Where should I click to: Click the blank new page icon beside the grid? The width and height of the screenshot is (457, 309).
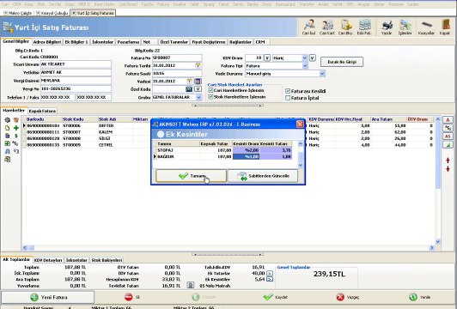coord(7,128)
